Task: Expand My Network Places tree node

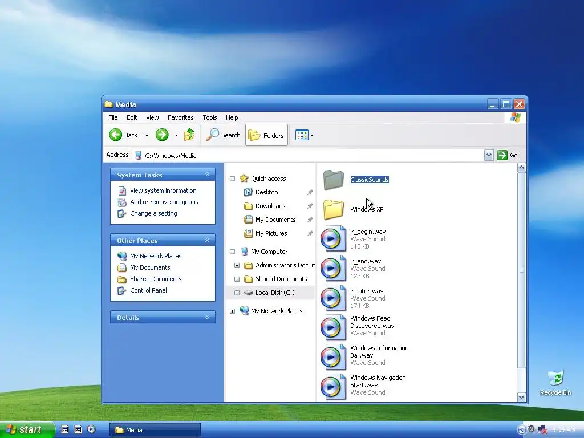Action: tap(233, 311)
